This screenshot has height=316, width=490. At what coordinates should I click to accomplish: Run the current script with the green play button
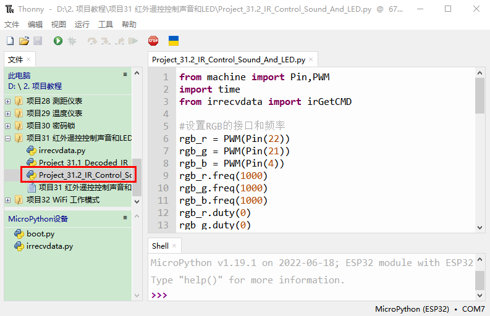(x=58, y=41)
